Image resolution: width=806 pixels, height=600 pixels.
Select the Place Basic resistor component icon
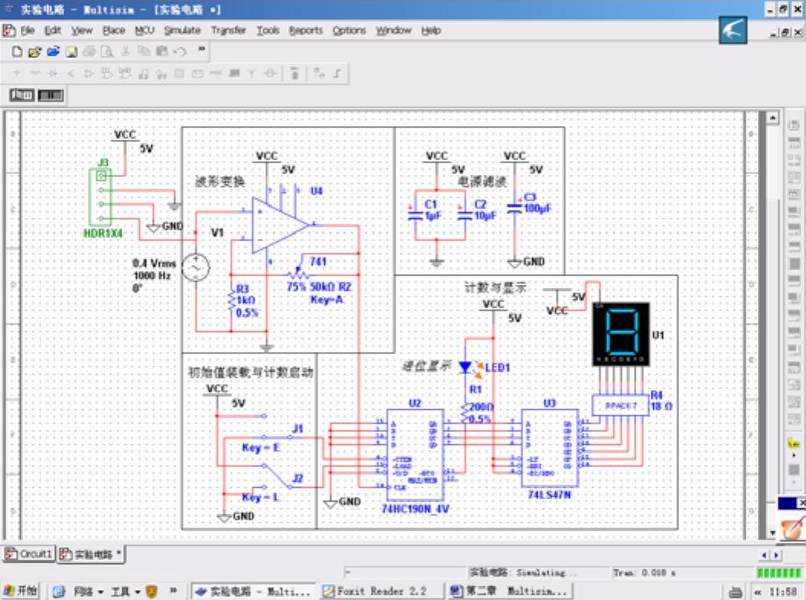[x=35, y=73]
